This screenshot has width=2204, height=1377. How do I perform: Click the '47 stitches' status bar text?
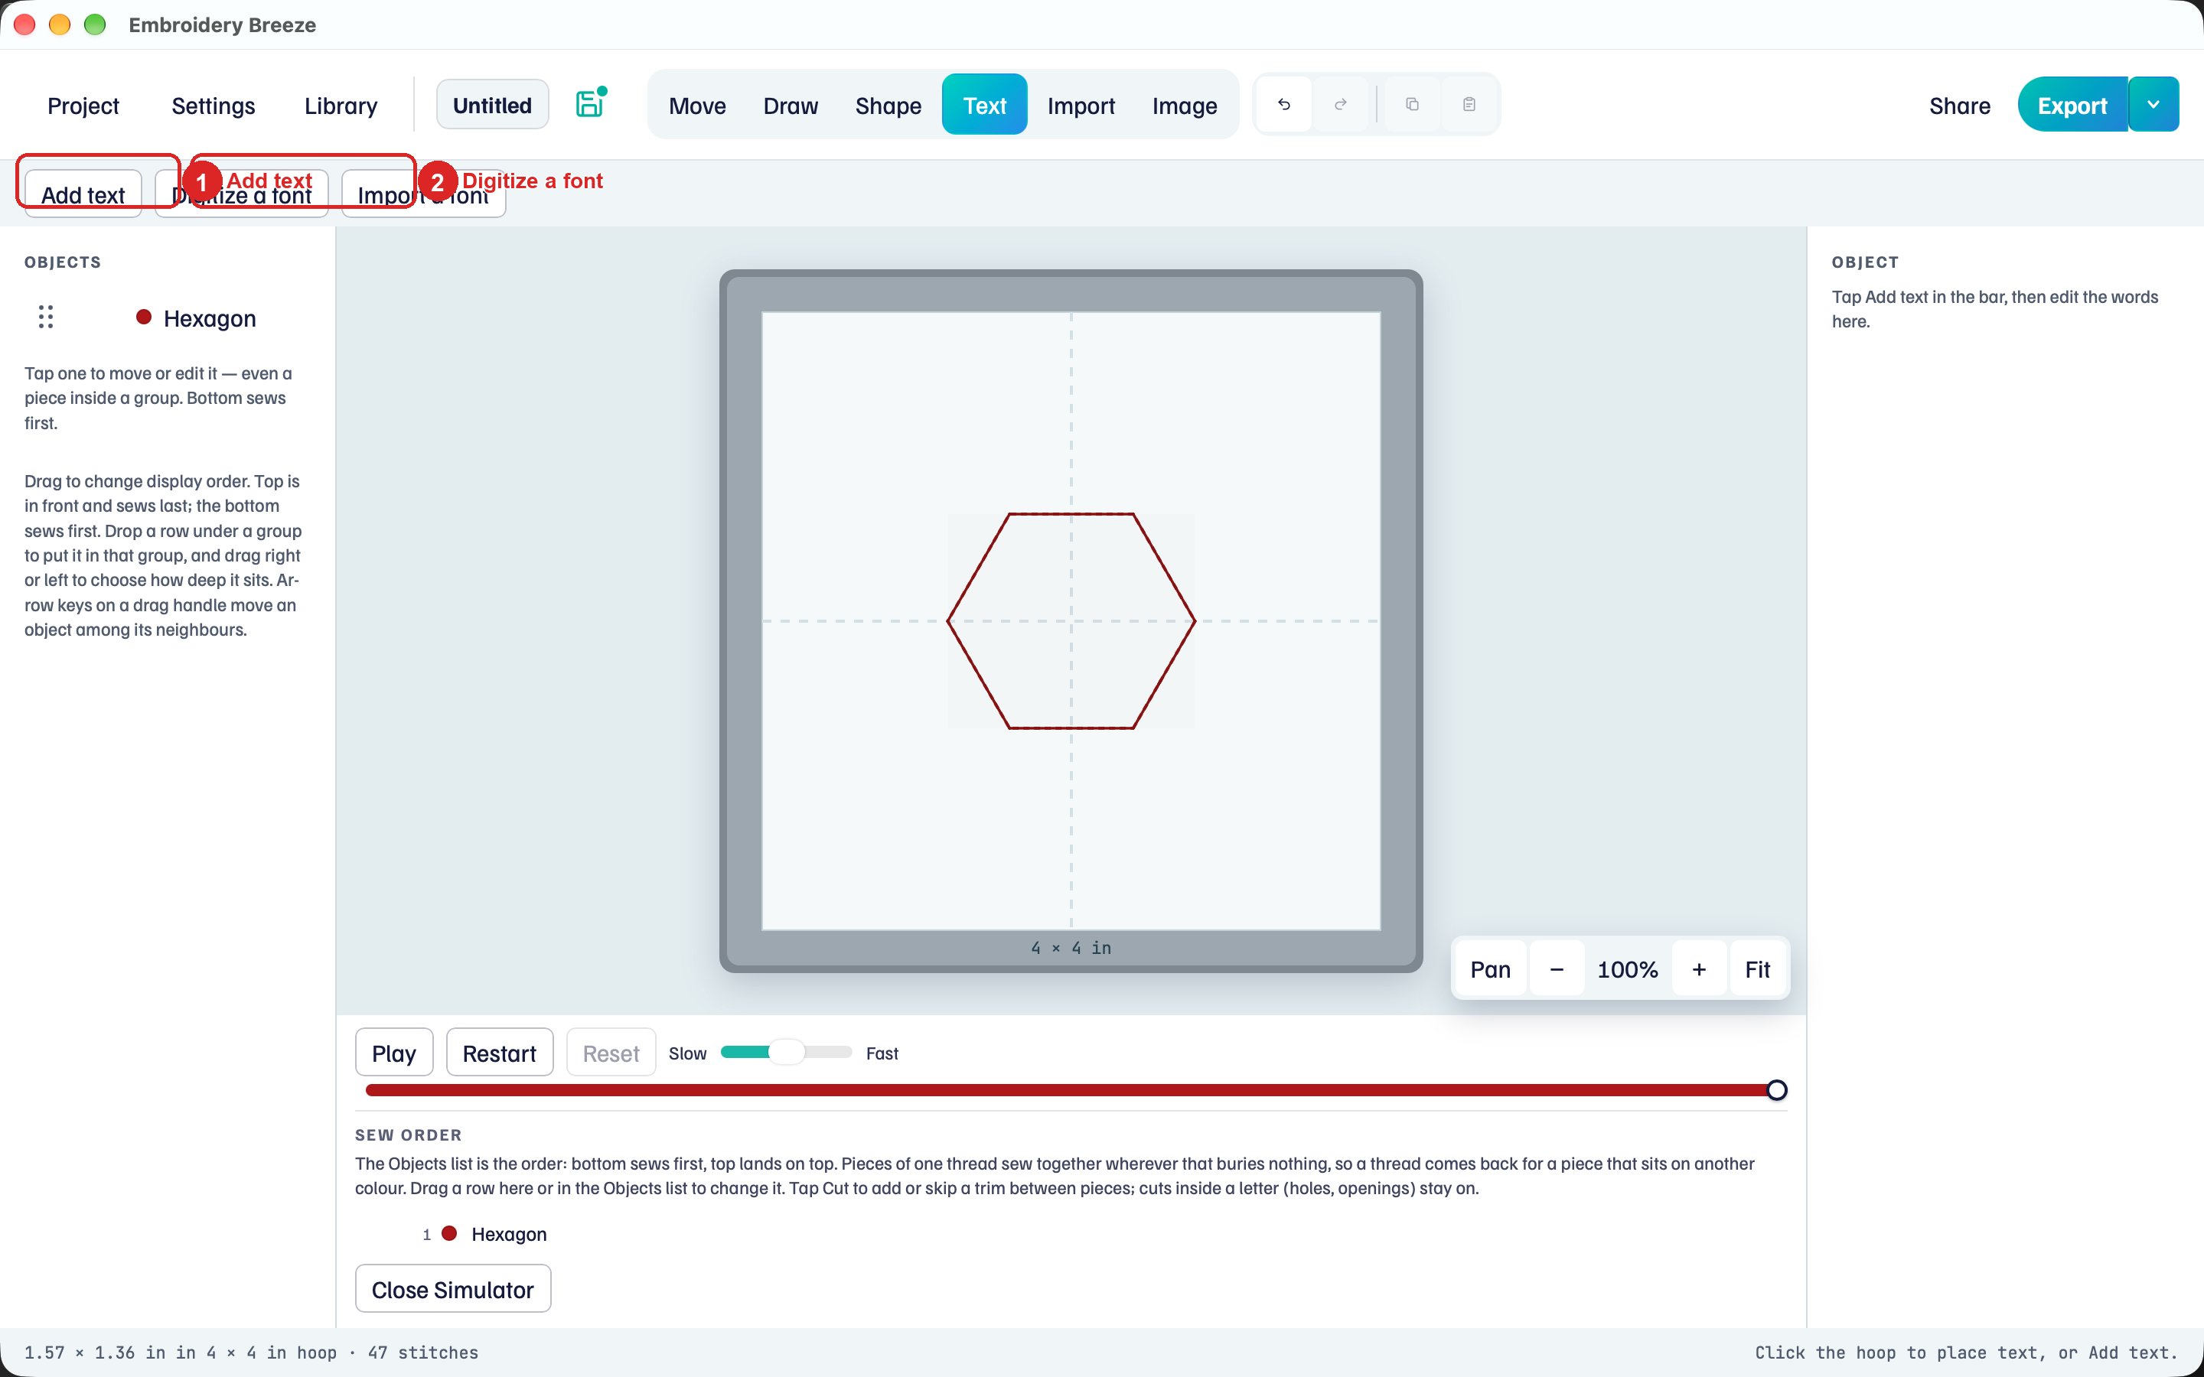coord(422,1353)
